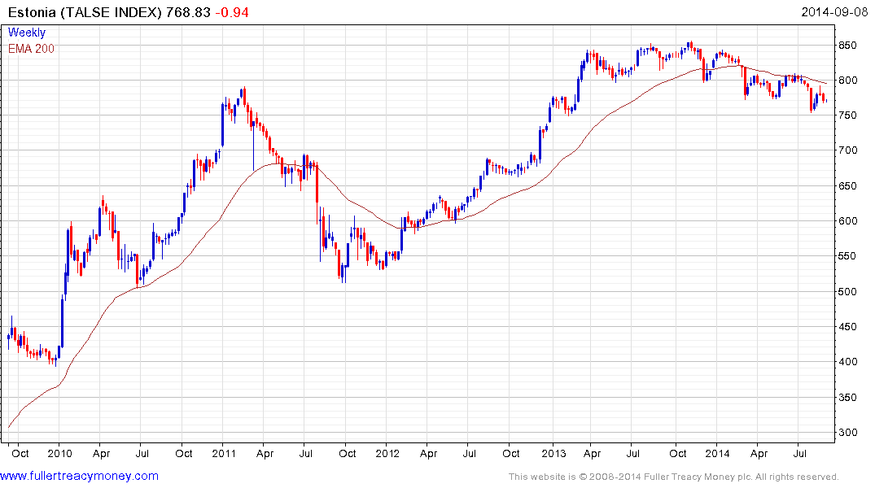Click the 700 price axis label
The width and height of the screenshot is (875, 488).
pos(847,150)
